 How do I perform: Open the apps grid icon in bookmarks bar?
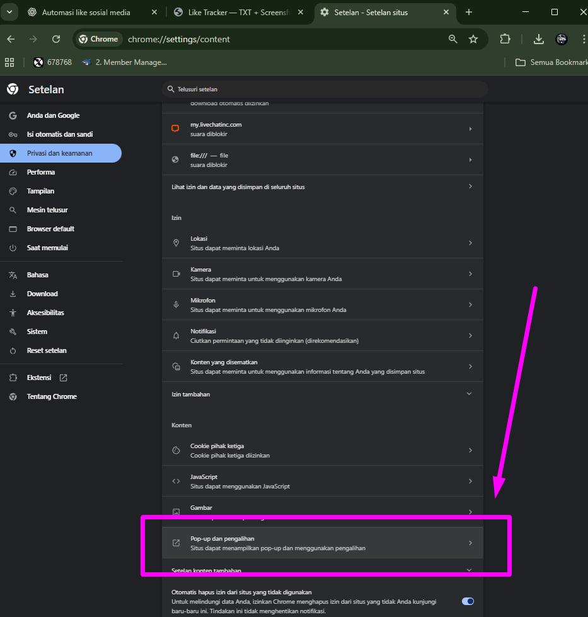pyautogui.click(x=9, y=62)
